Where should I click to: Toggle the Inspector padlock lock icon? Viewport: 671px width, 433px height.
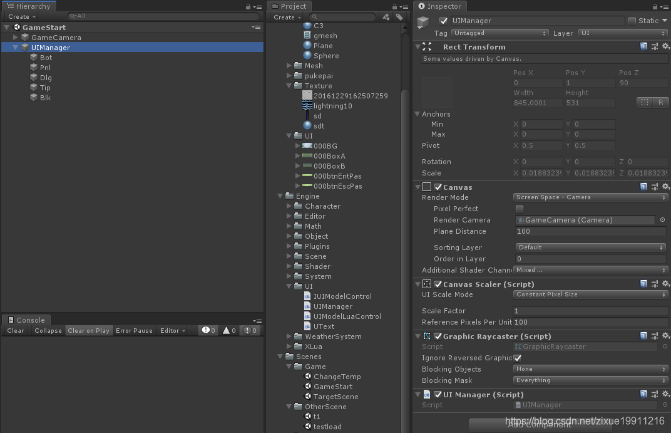click(655, 6)
